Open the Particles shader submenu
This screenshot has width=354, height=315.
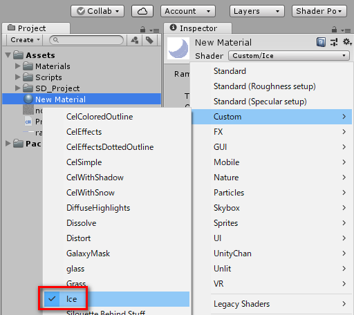coord(272,193)
